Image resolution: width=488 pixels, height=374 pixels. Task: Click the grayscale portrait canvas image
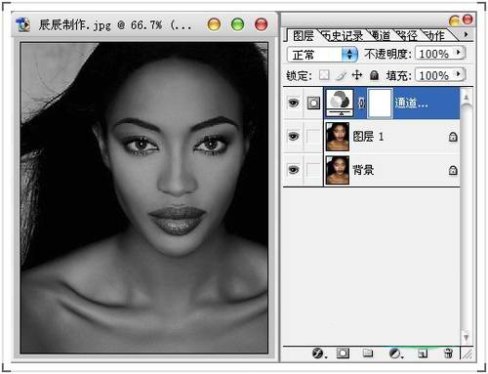[x=144, y=198]
